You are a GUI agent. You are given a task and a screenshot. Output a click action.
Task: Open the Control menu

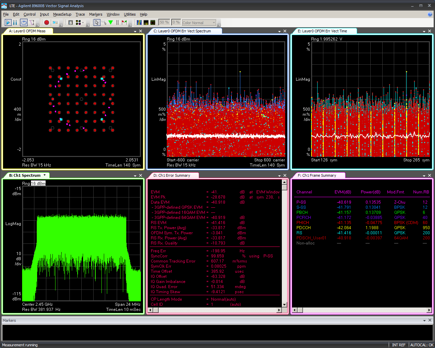(x=30, y=14)
